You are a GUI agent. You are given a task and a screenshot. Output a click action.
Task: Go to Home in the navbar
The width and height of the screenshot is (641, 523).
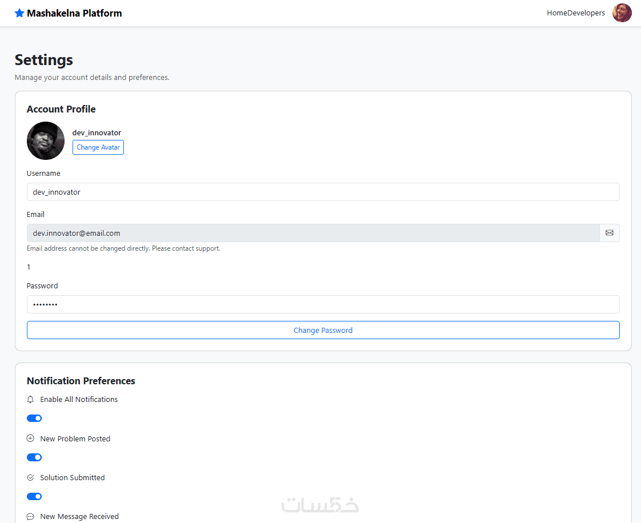click(556, 13)
